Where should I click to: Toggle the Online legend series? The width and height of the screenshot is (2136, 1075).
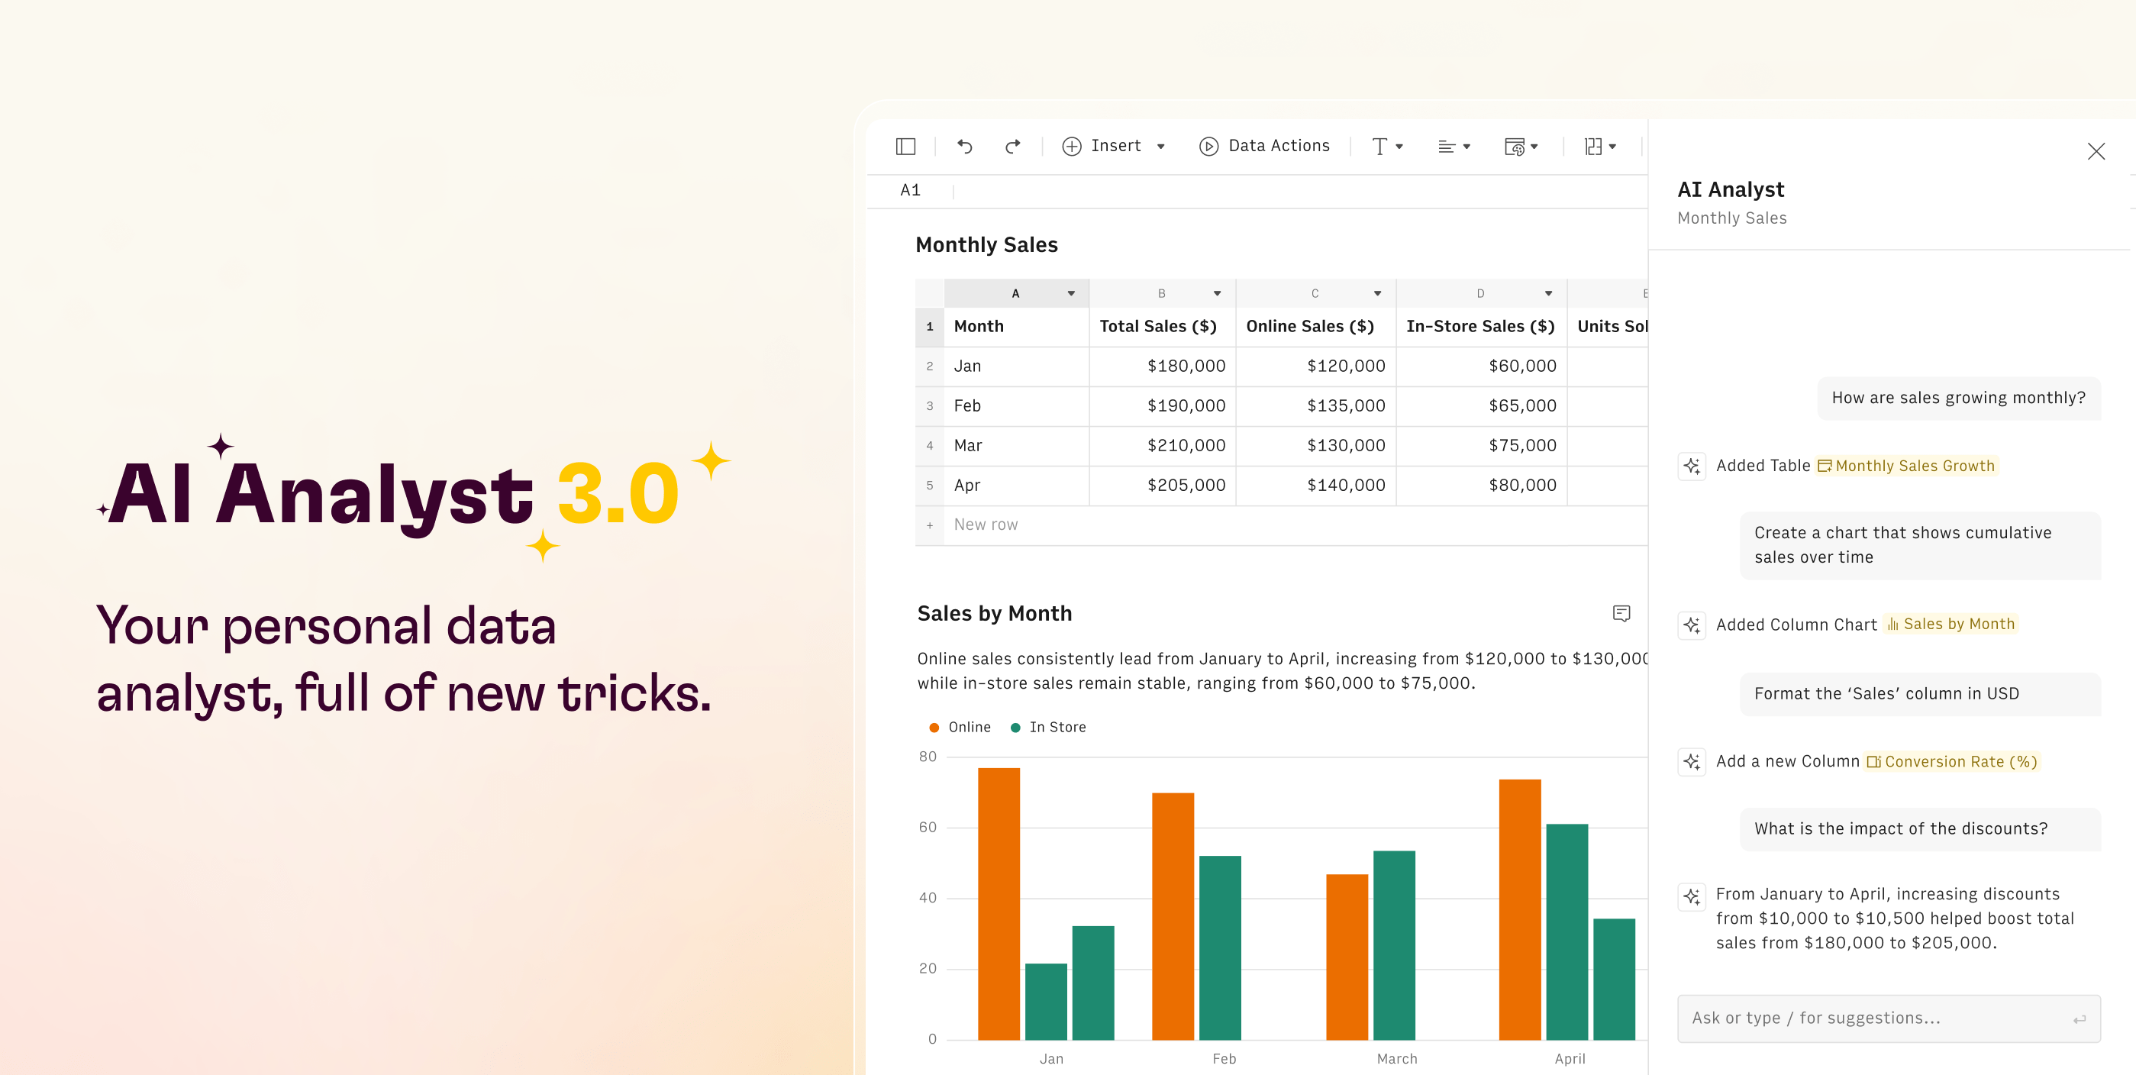pyautogui.click(x=960, y=728)
